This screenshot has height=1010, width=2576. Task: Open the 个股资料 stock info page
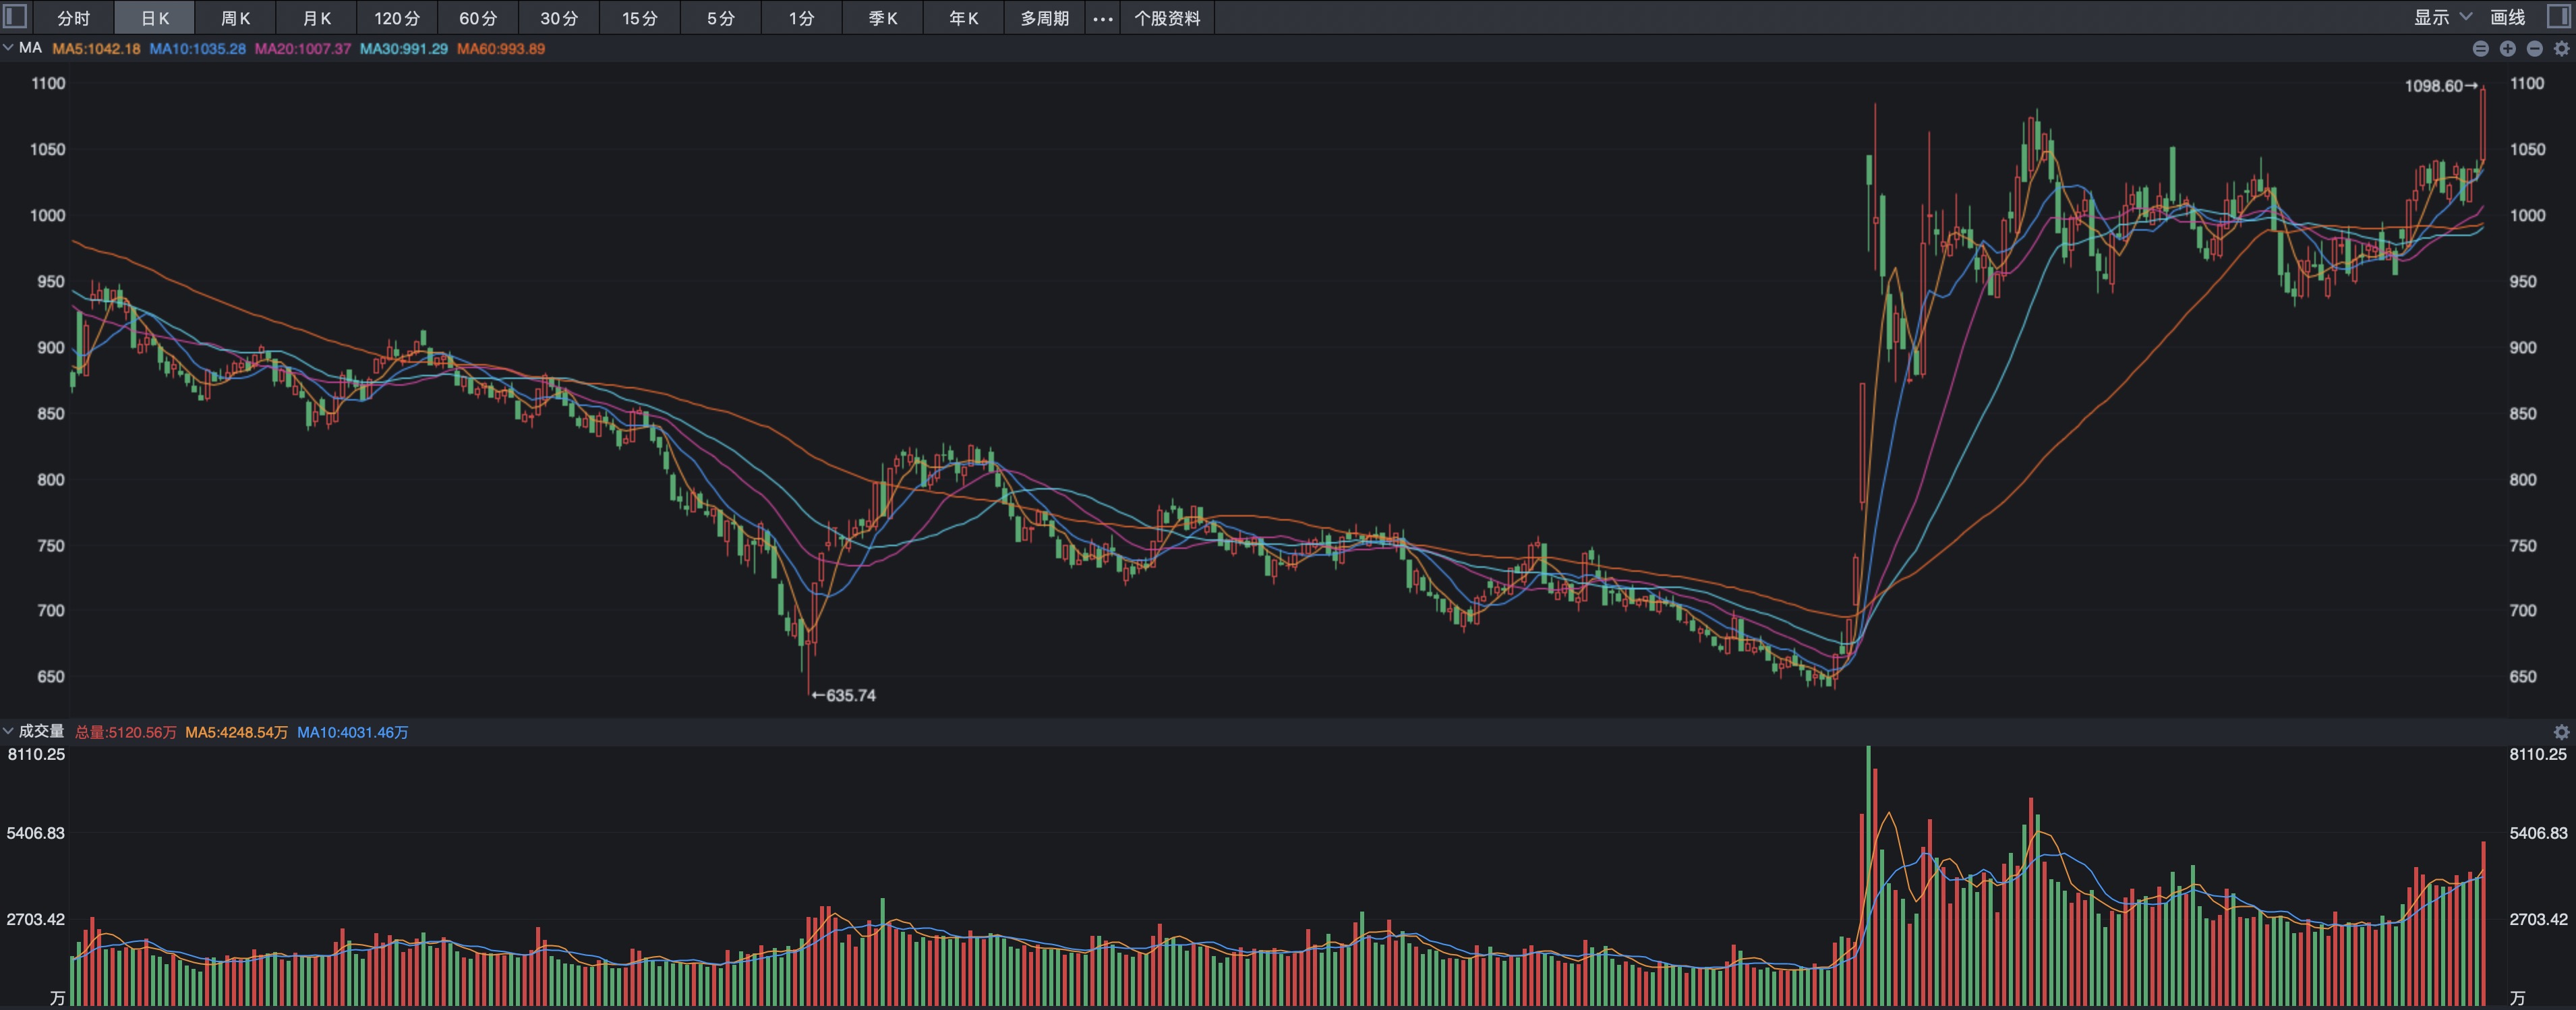tap(1167, 18)
